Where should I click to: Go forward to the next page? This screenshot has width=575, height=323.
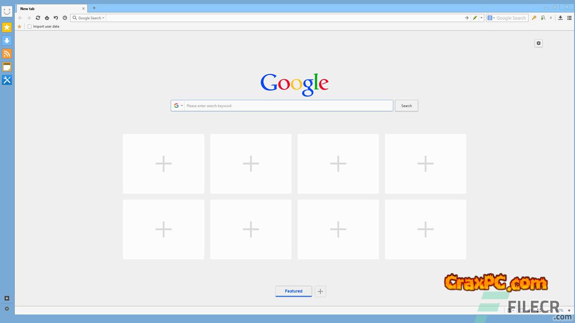pos(29,18)
